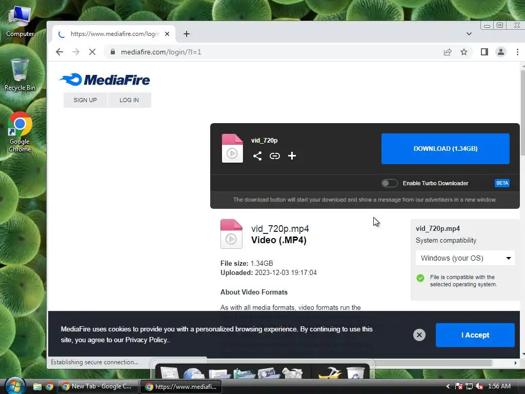Launch File Explorer from quick launch
The image size is (525, 394).
coord(37,386)
